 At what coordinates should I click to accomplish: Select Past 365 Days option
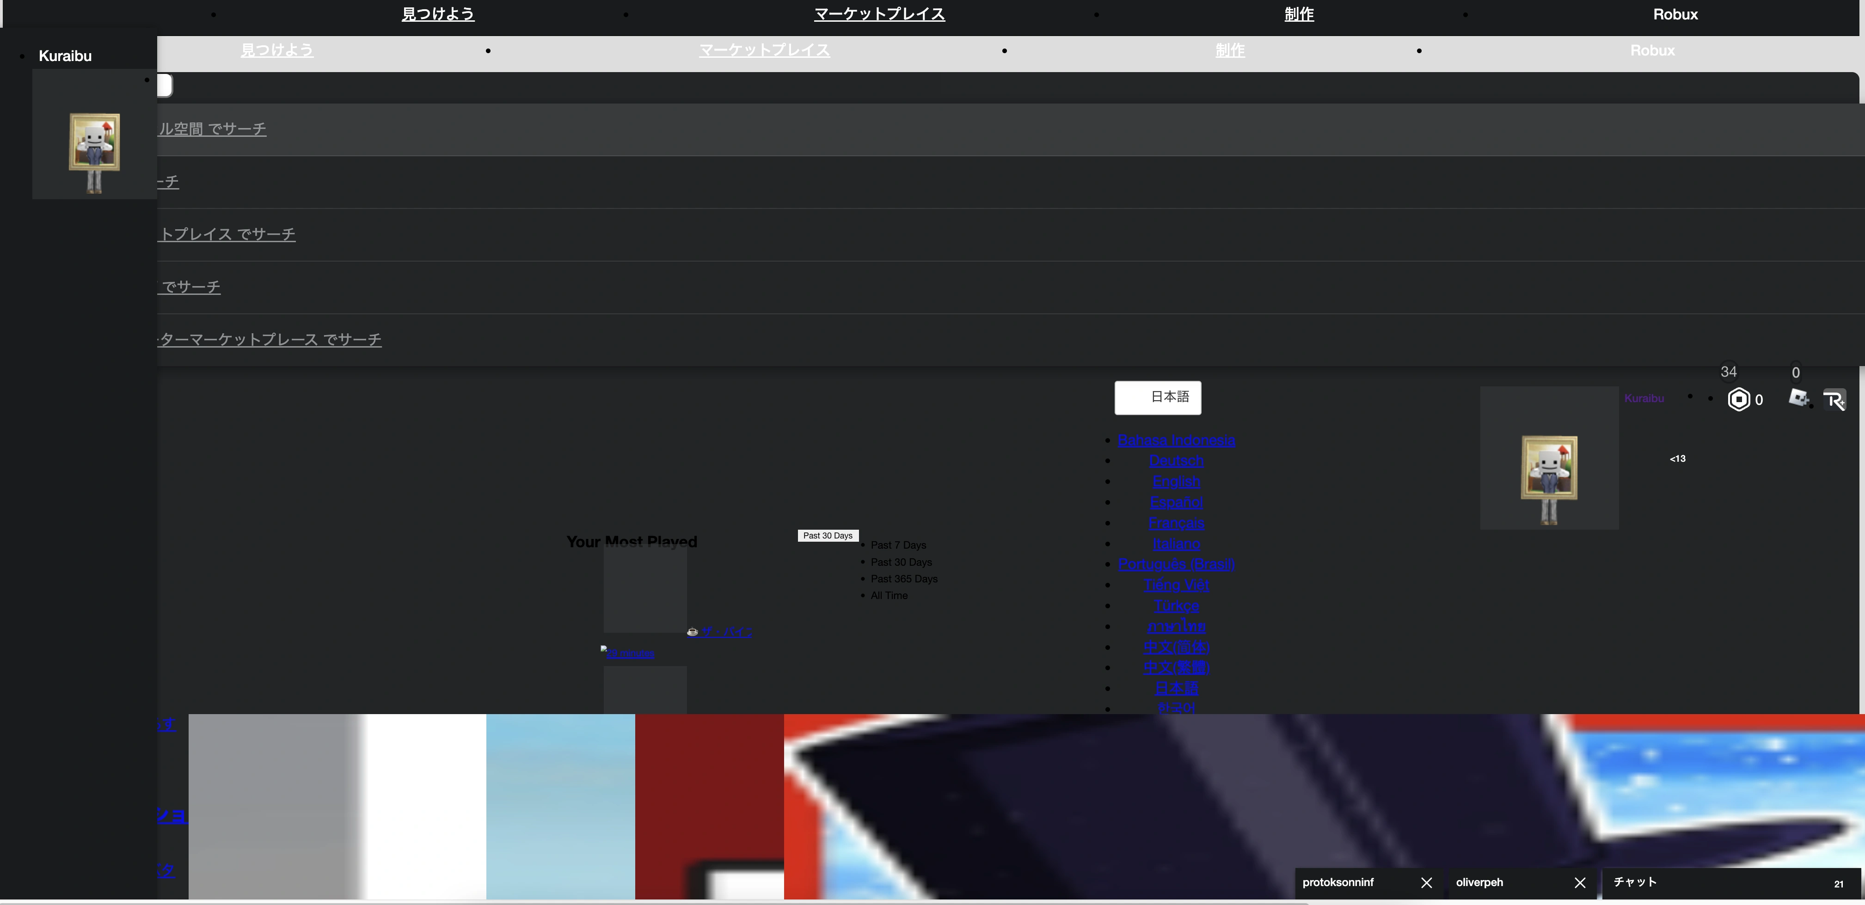903,579
